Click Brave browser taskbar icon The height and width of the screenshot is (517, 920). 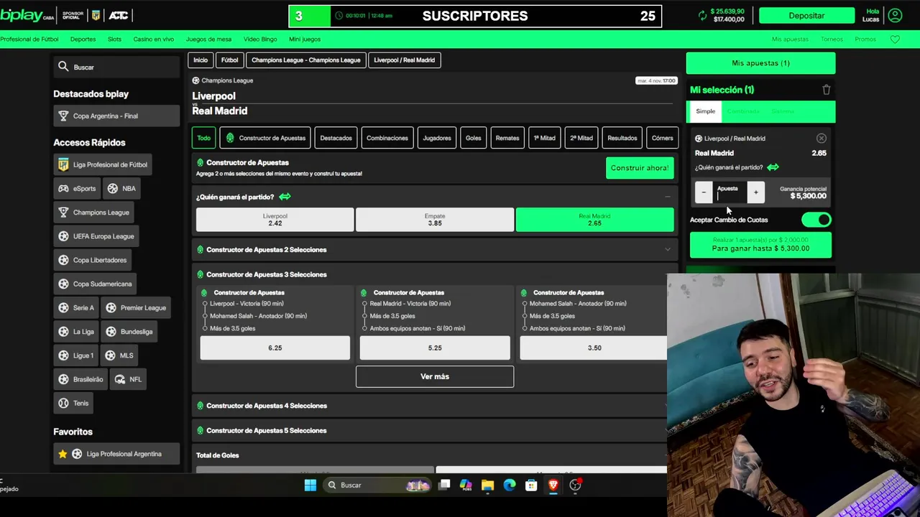pyautogui.click(x=553, y=485)
